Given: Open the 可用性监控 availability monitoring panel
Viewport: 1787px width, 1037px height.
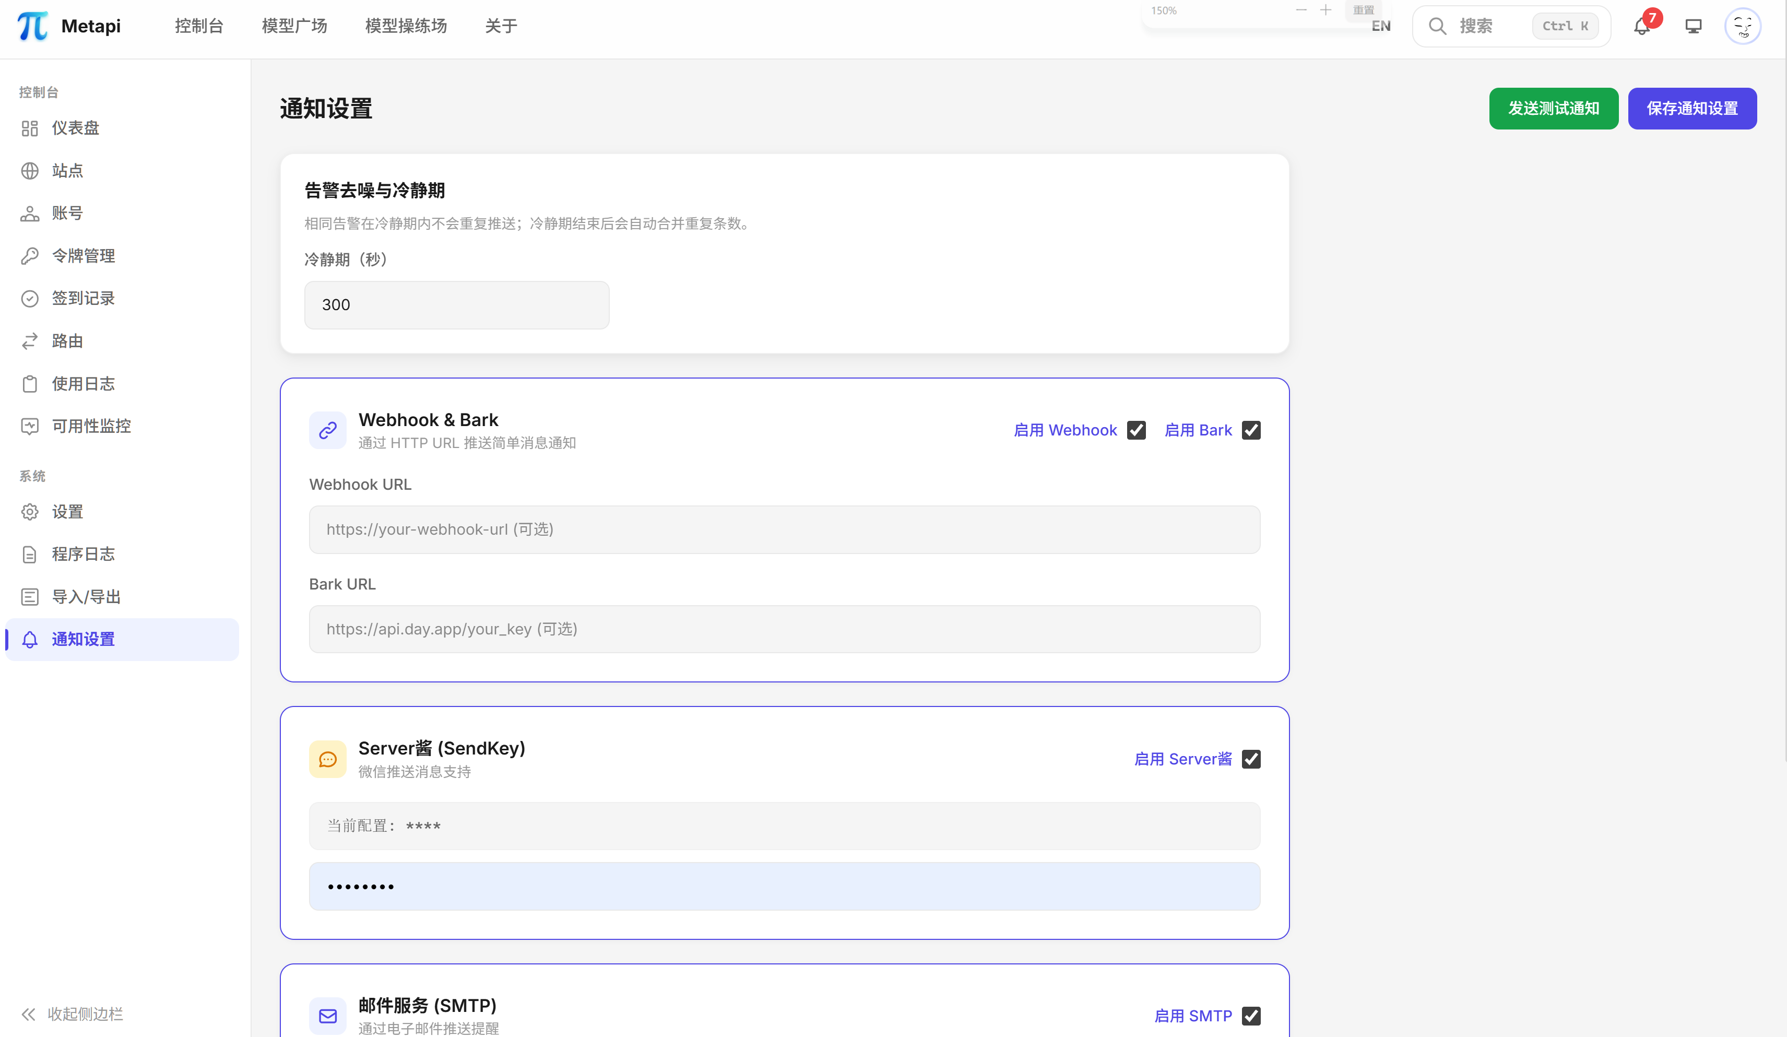Looking at the screenshot, I should tap(91, 426).
